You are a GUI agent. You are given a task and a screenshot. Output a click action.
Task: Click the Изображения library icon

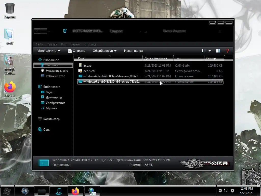pyautogui.click(x=43, y=103)
